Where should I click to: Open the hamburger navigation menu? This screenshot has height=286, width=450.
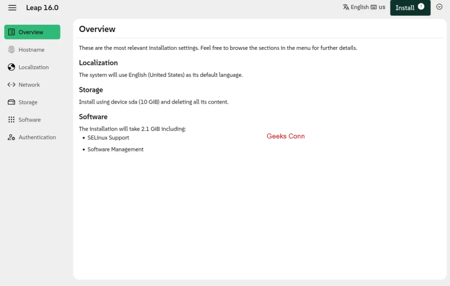[x=13, y=8]
